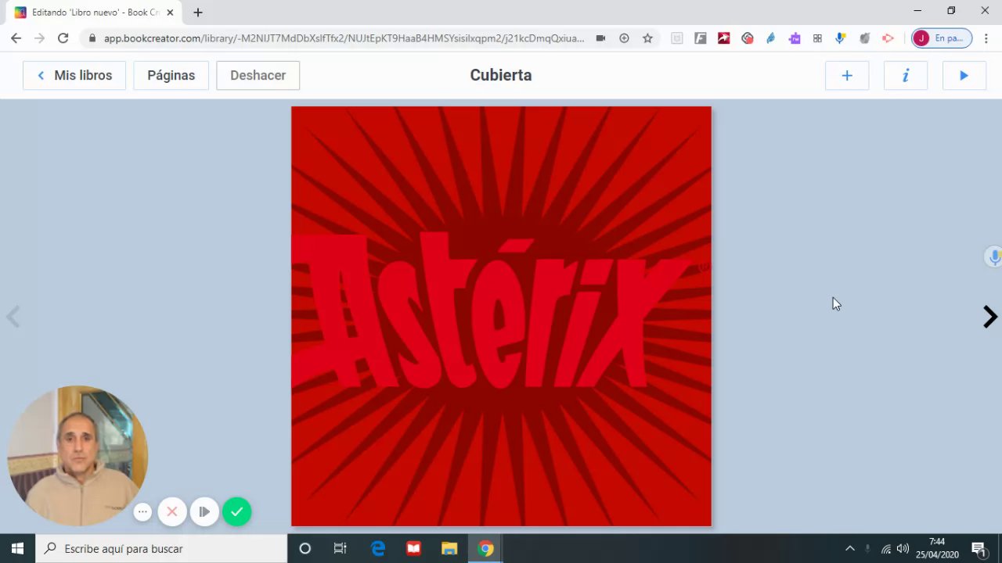View site info via padlock icon

pyautogui.click(x=92, y=38)
